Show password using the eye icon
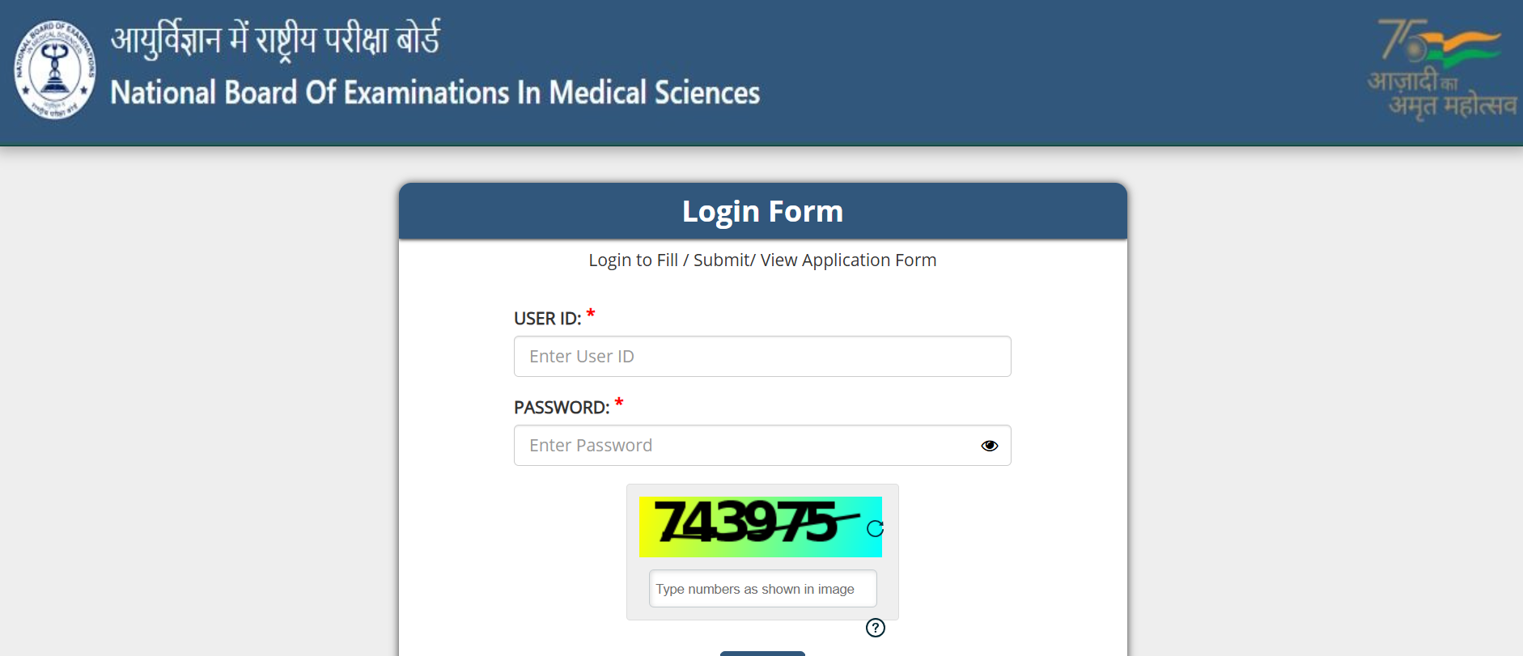The height and width of the screenshot is (656, 1523). click(x=989, y=446)
